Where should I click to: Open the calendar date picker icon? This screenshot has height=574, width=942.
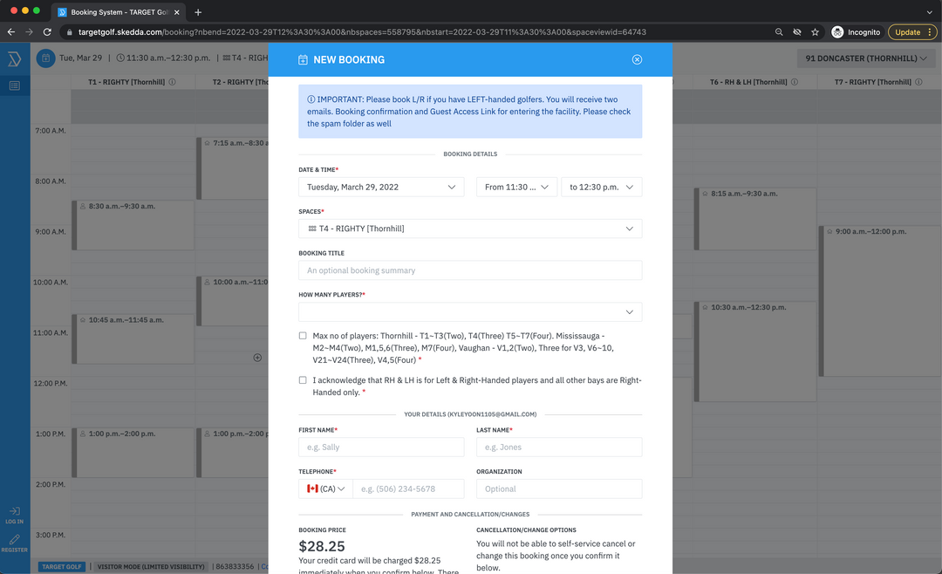point(45,58)
